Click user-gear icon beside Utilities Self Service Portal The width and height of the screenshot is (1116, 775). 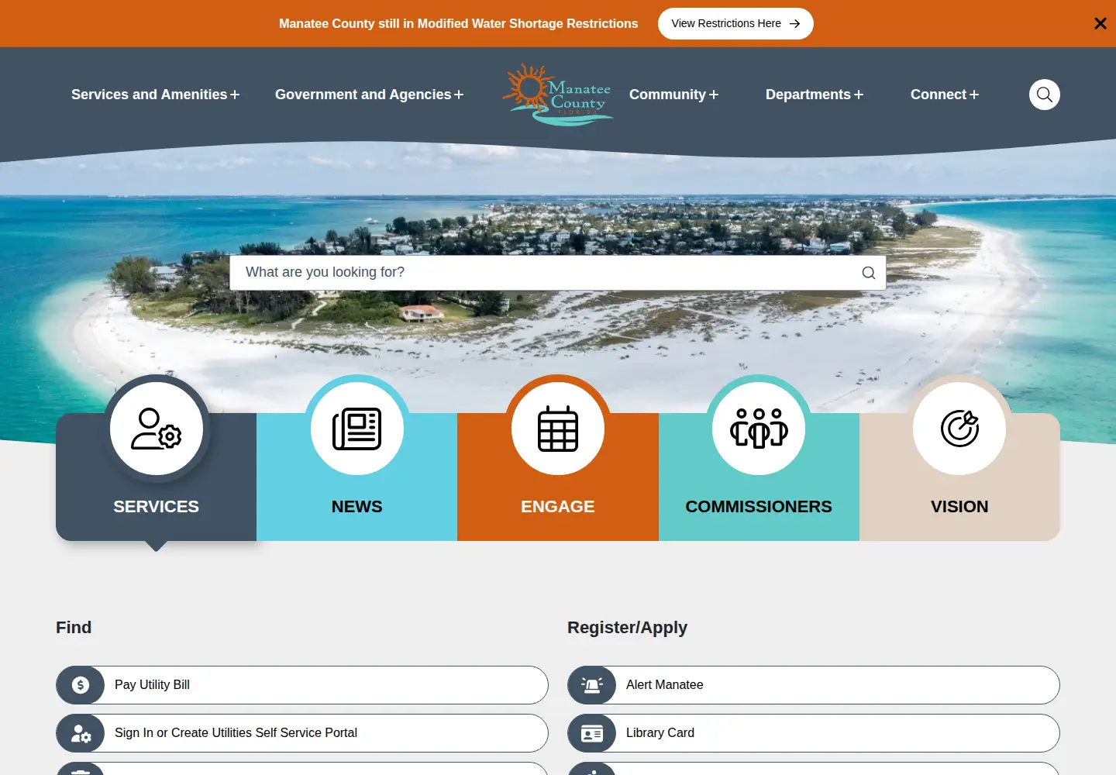point(81,733)
